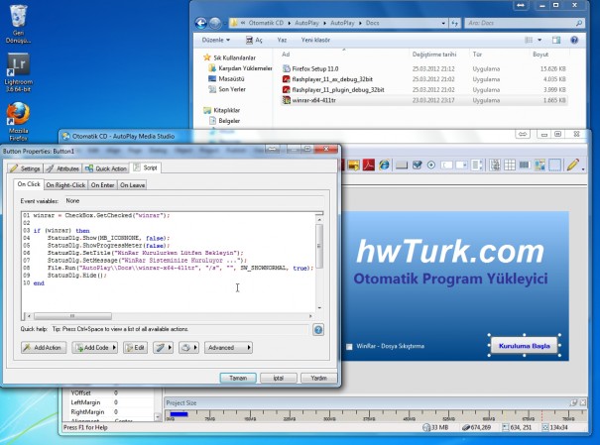Open the Düzenle menu in Explorer

click(x=216, y=40)
